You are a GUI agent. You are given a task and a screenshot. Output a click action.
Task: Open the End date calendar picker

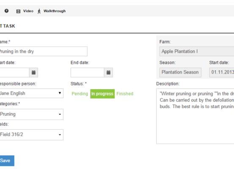click(108, 73)
